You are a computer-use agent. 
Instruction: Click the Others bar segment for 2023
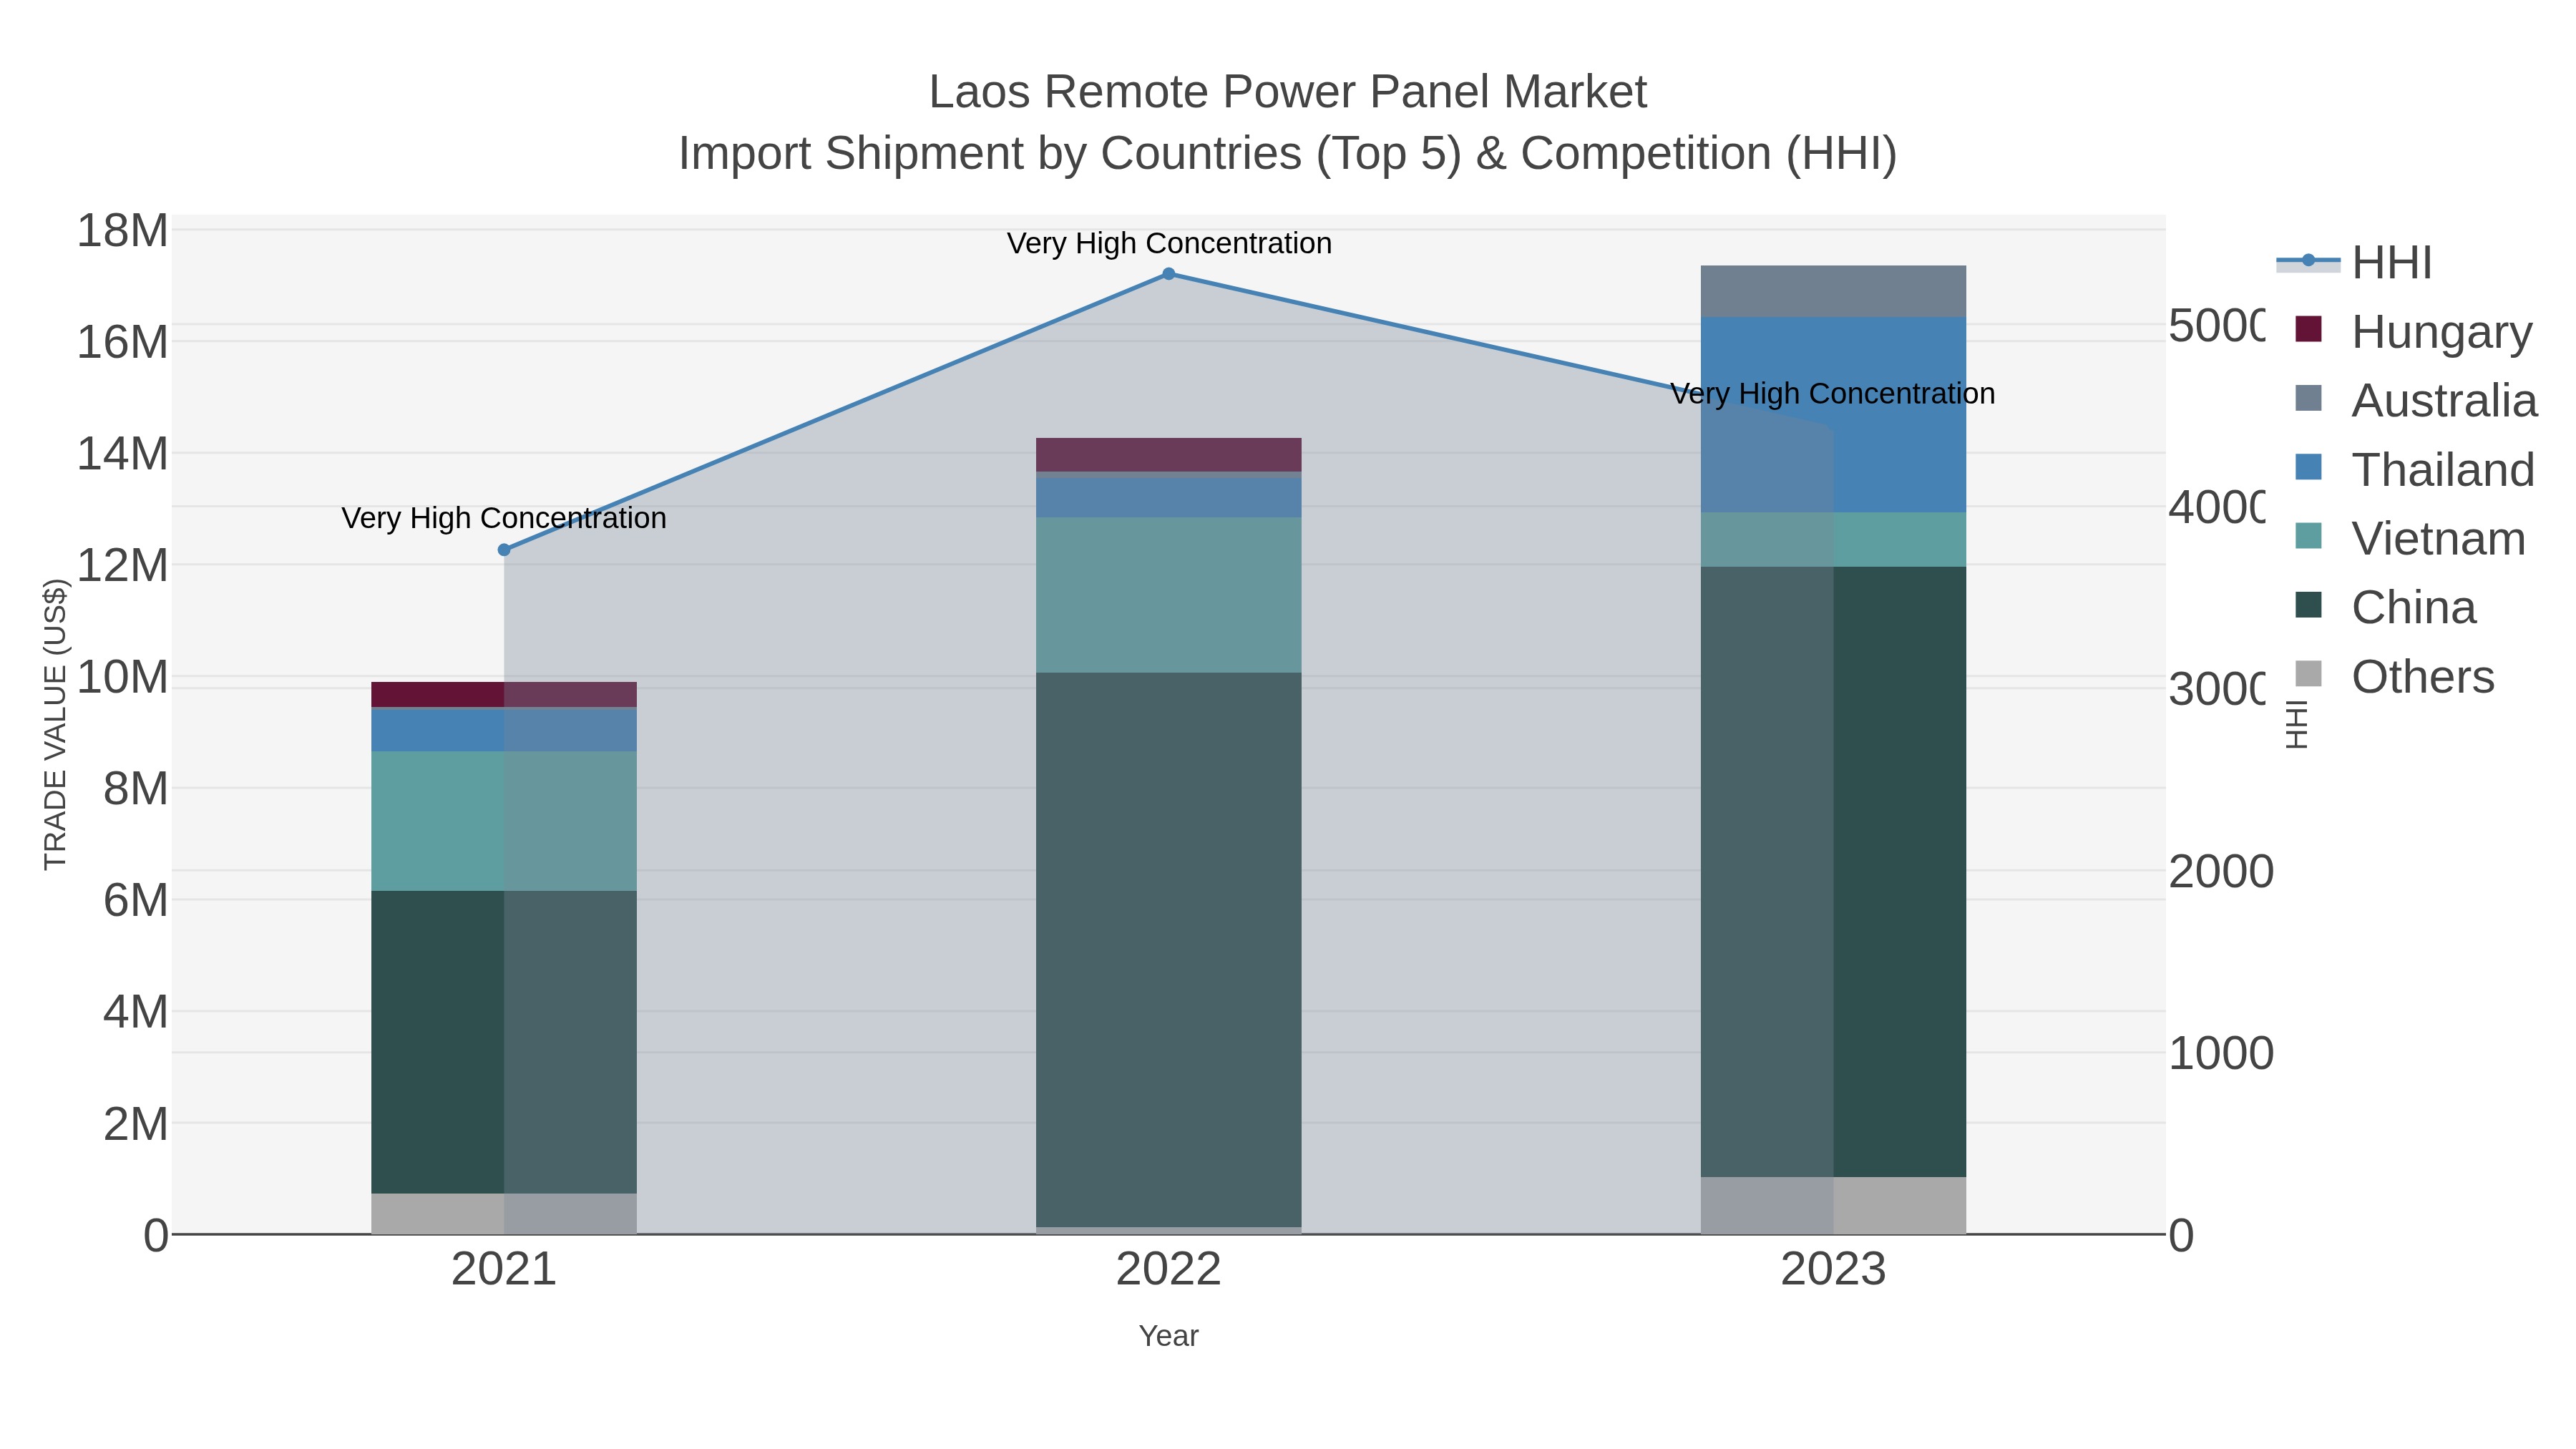click(x=1833, y=1205)
